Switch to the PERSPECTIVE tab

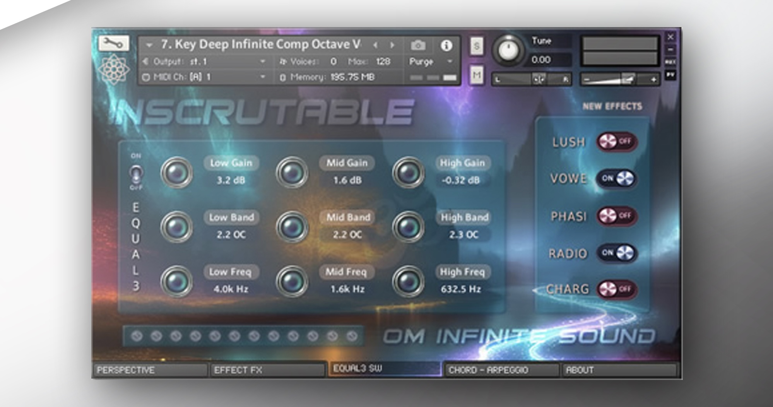[150, 370]
